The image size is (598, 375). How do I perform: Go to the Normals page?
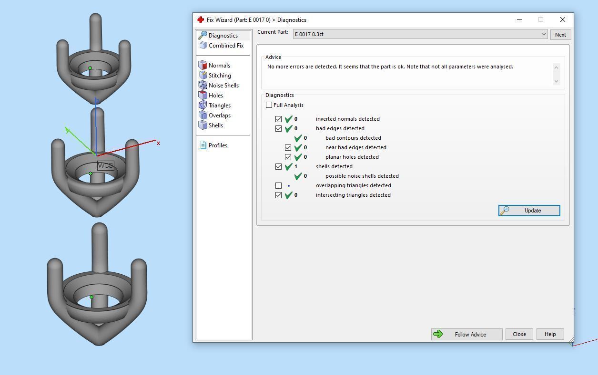click(219, 65)
